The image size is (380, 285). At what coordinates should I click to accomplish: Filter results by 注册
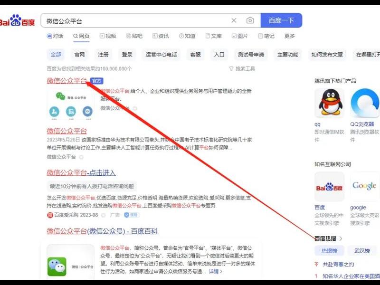(x=103, y=55)
